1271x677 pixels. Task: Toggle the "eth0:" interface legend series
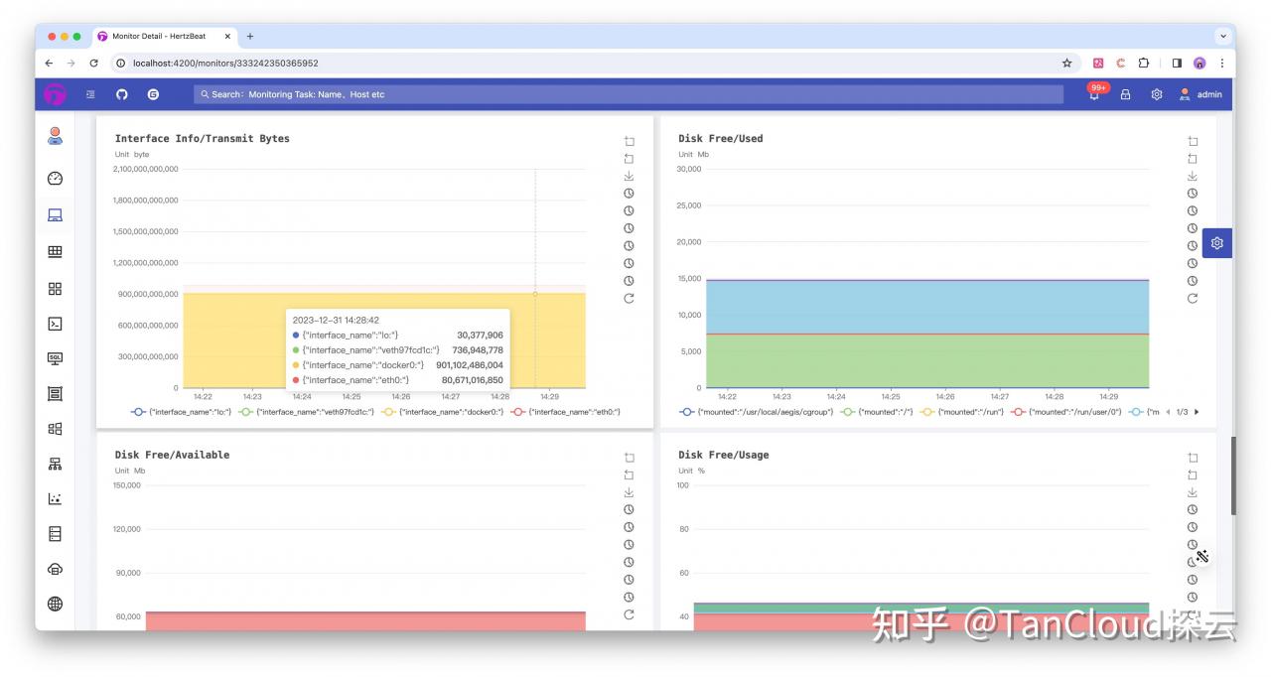tap(565, 411)
